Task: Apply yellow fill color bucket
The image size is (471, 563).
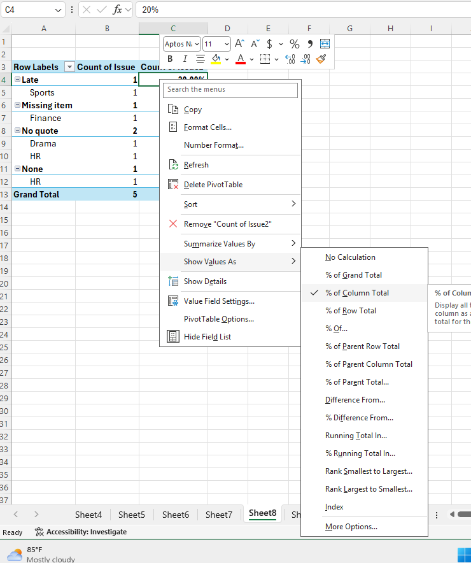Action: [216, 59]
